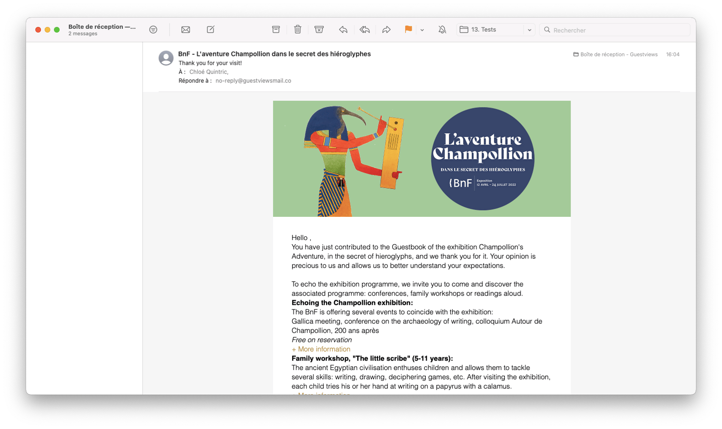Image resolution: width=722 pixels, height=429 pixels.
Task: Click the 'Echoing the Champollion exhibition:' heading
Action: pyautogui.click(x=352, y=302)
